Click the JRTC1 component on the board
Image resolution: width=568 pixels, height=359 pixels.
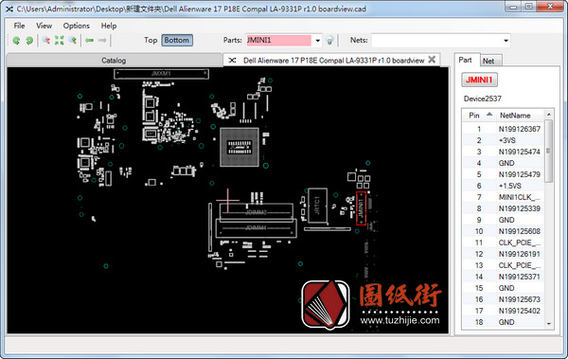click(x=317, y=206)
